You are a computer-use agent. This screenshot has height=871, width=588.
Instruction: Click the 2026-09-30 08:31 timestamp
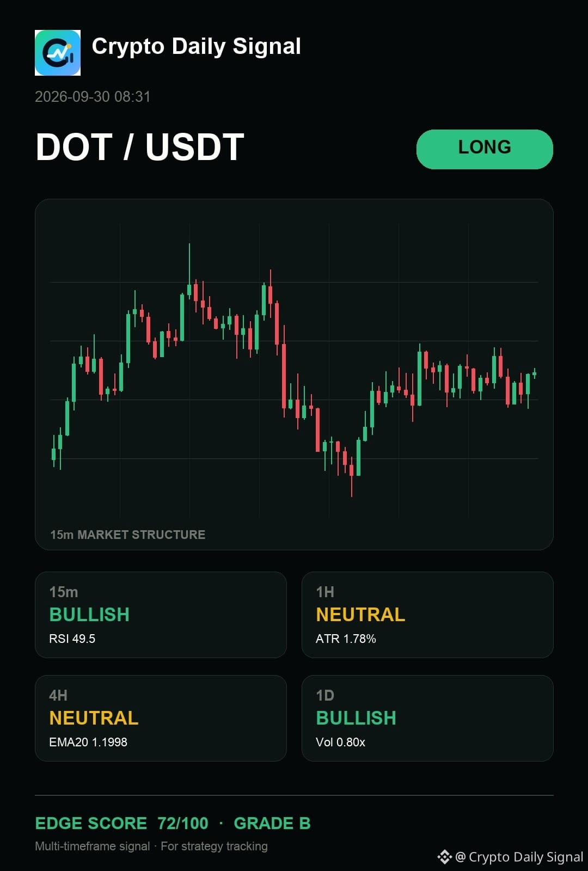tap(93, 97)
